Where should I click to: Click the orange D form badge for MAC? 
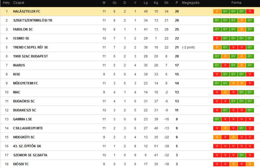point(225,92)
